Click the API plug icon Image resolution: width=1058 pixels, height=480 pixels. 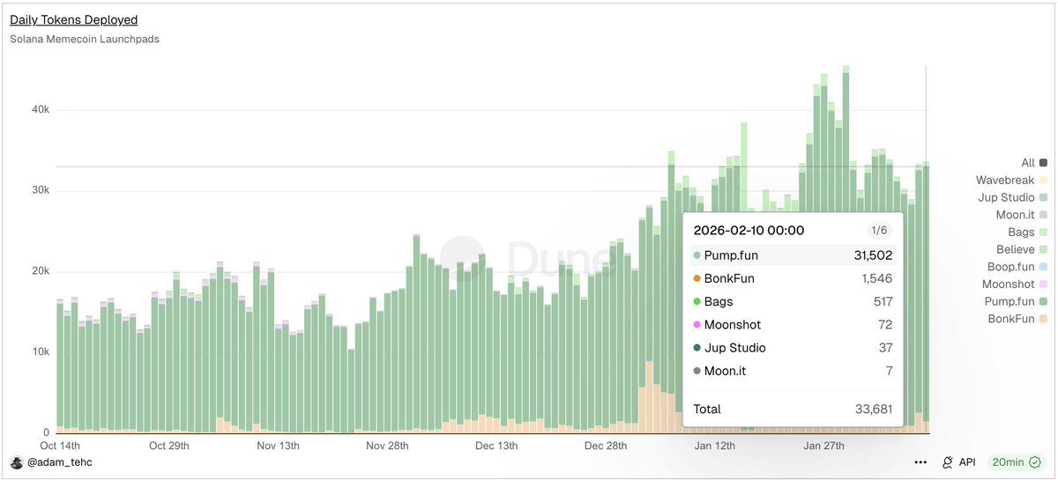pyautogui.click(x=949, y=462)
